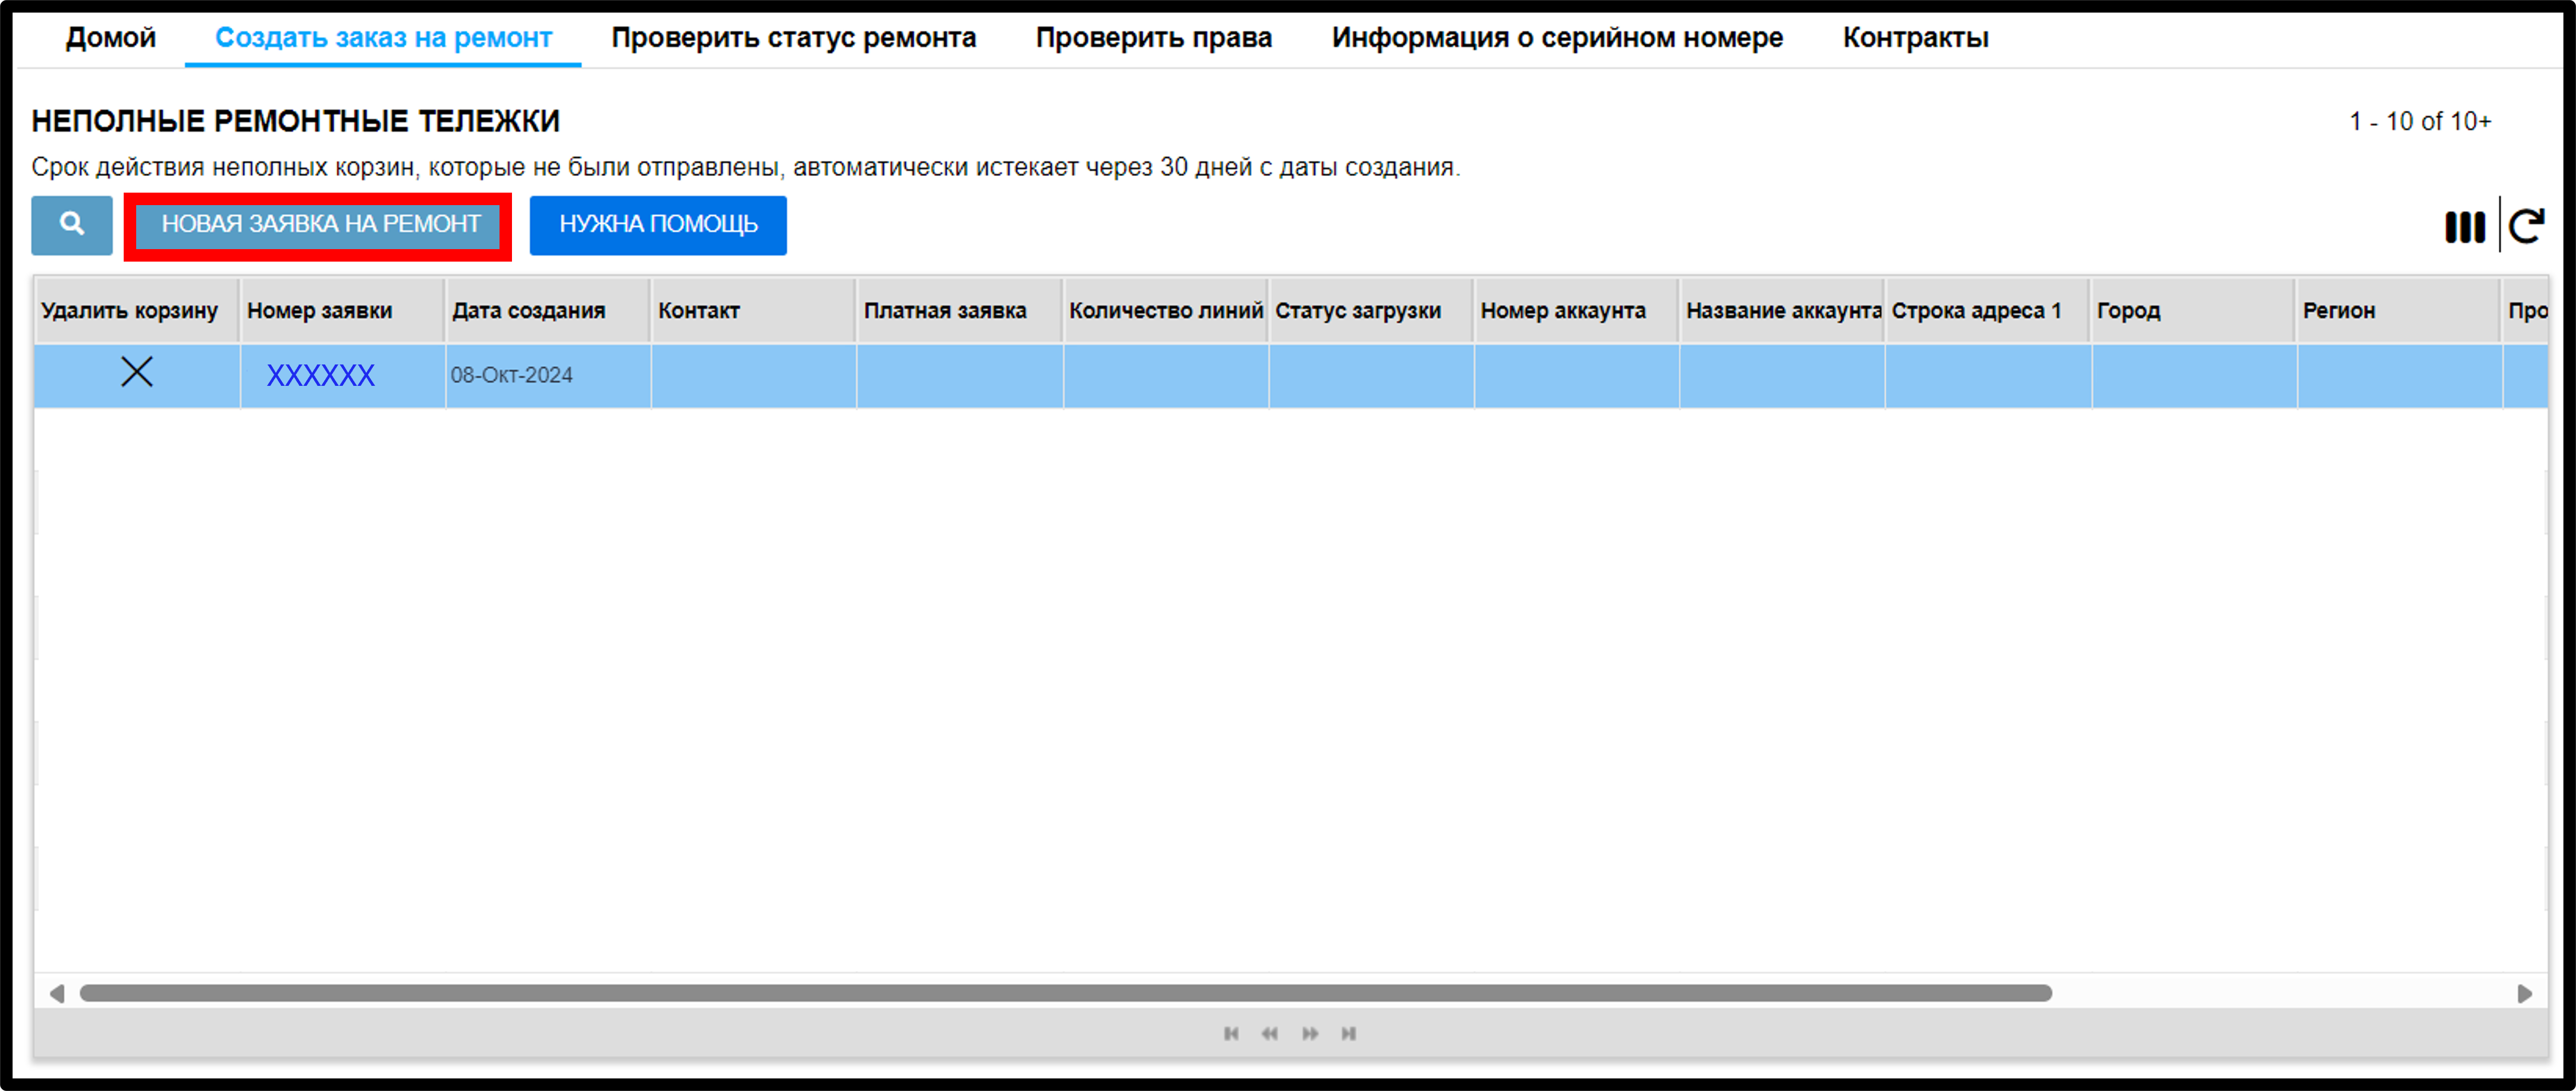Click the horizontal scrollbar right arrow

2524,993
